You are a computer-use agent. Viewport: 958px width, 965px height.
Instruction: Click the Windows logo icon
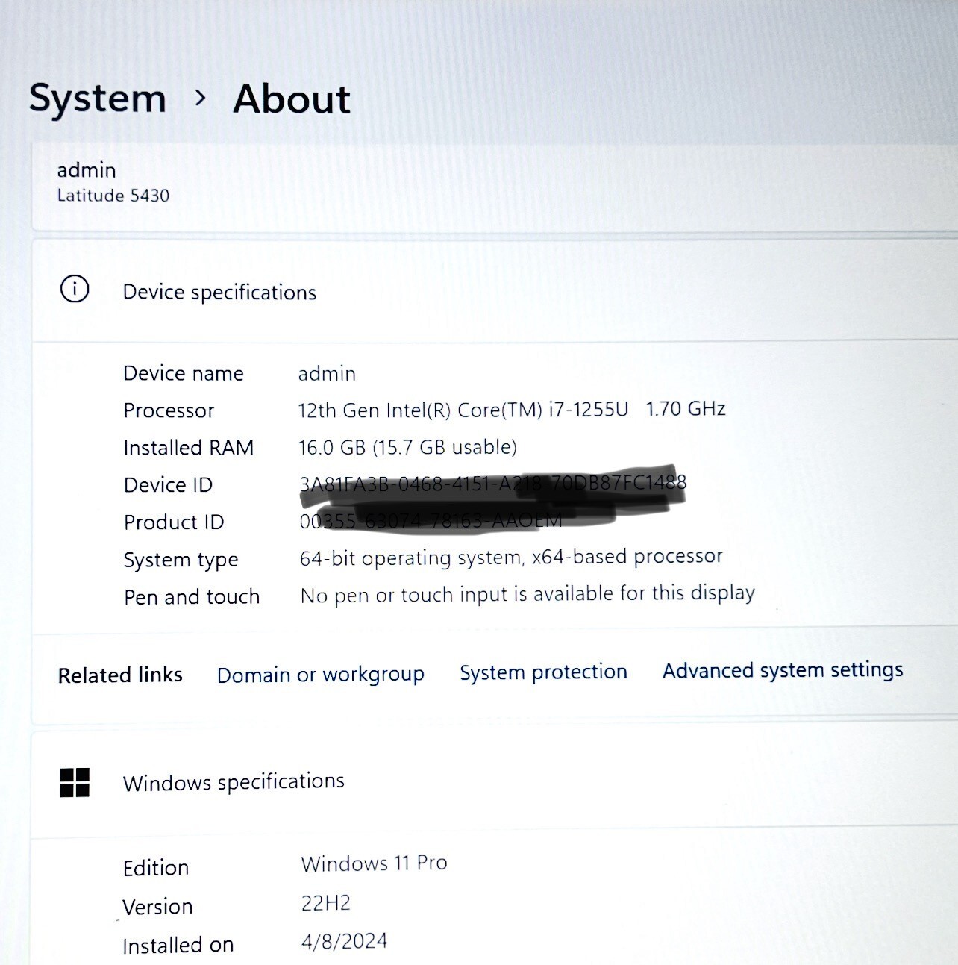click(x=75, y=783)
